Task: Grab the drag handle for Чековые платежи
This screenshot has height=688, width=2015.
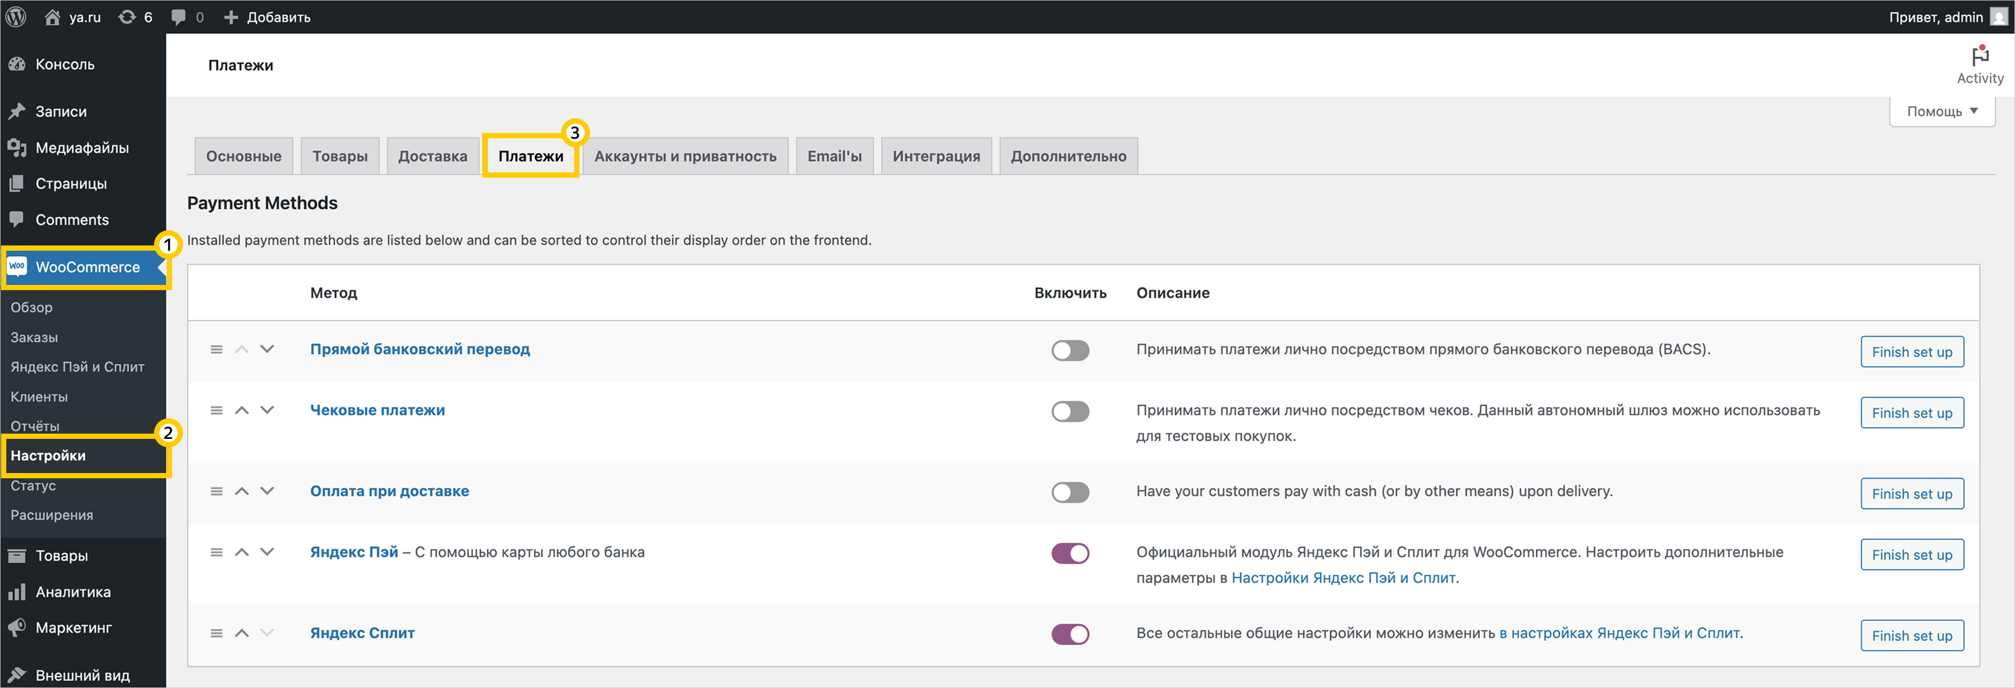Action: tap(217, 410)
